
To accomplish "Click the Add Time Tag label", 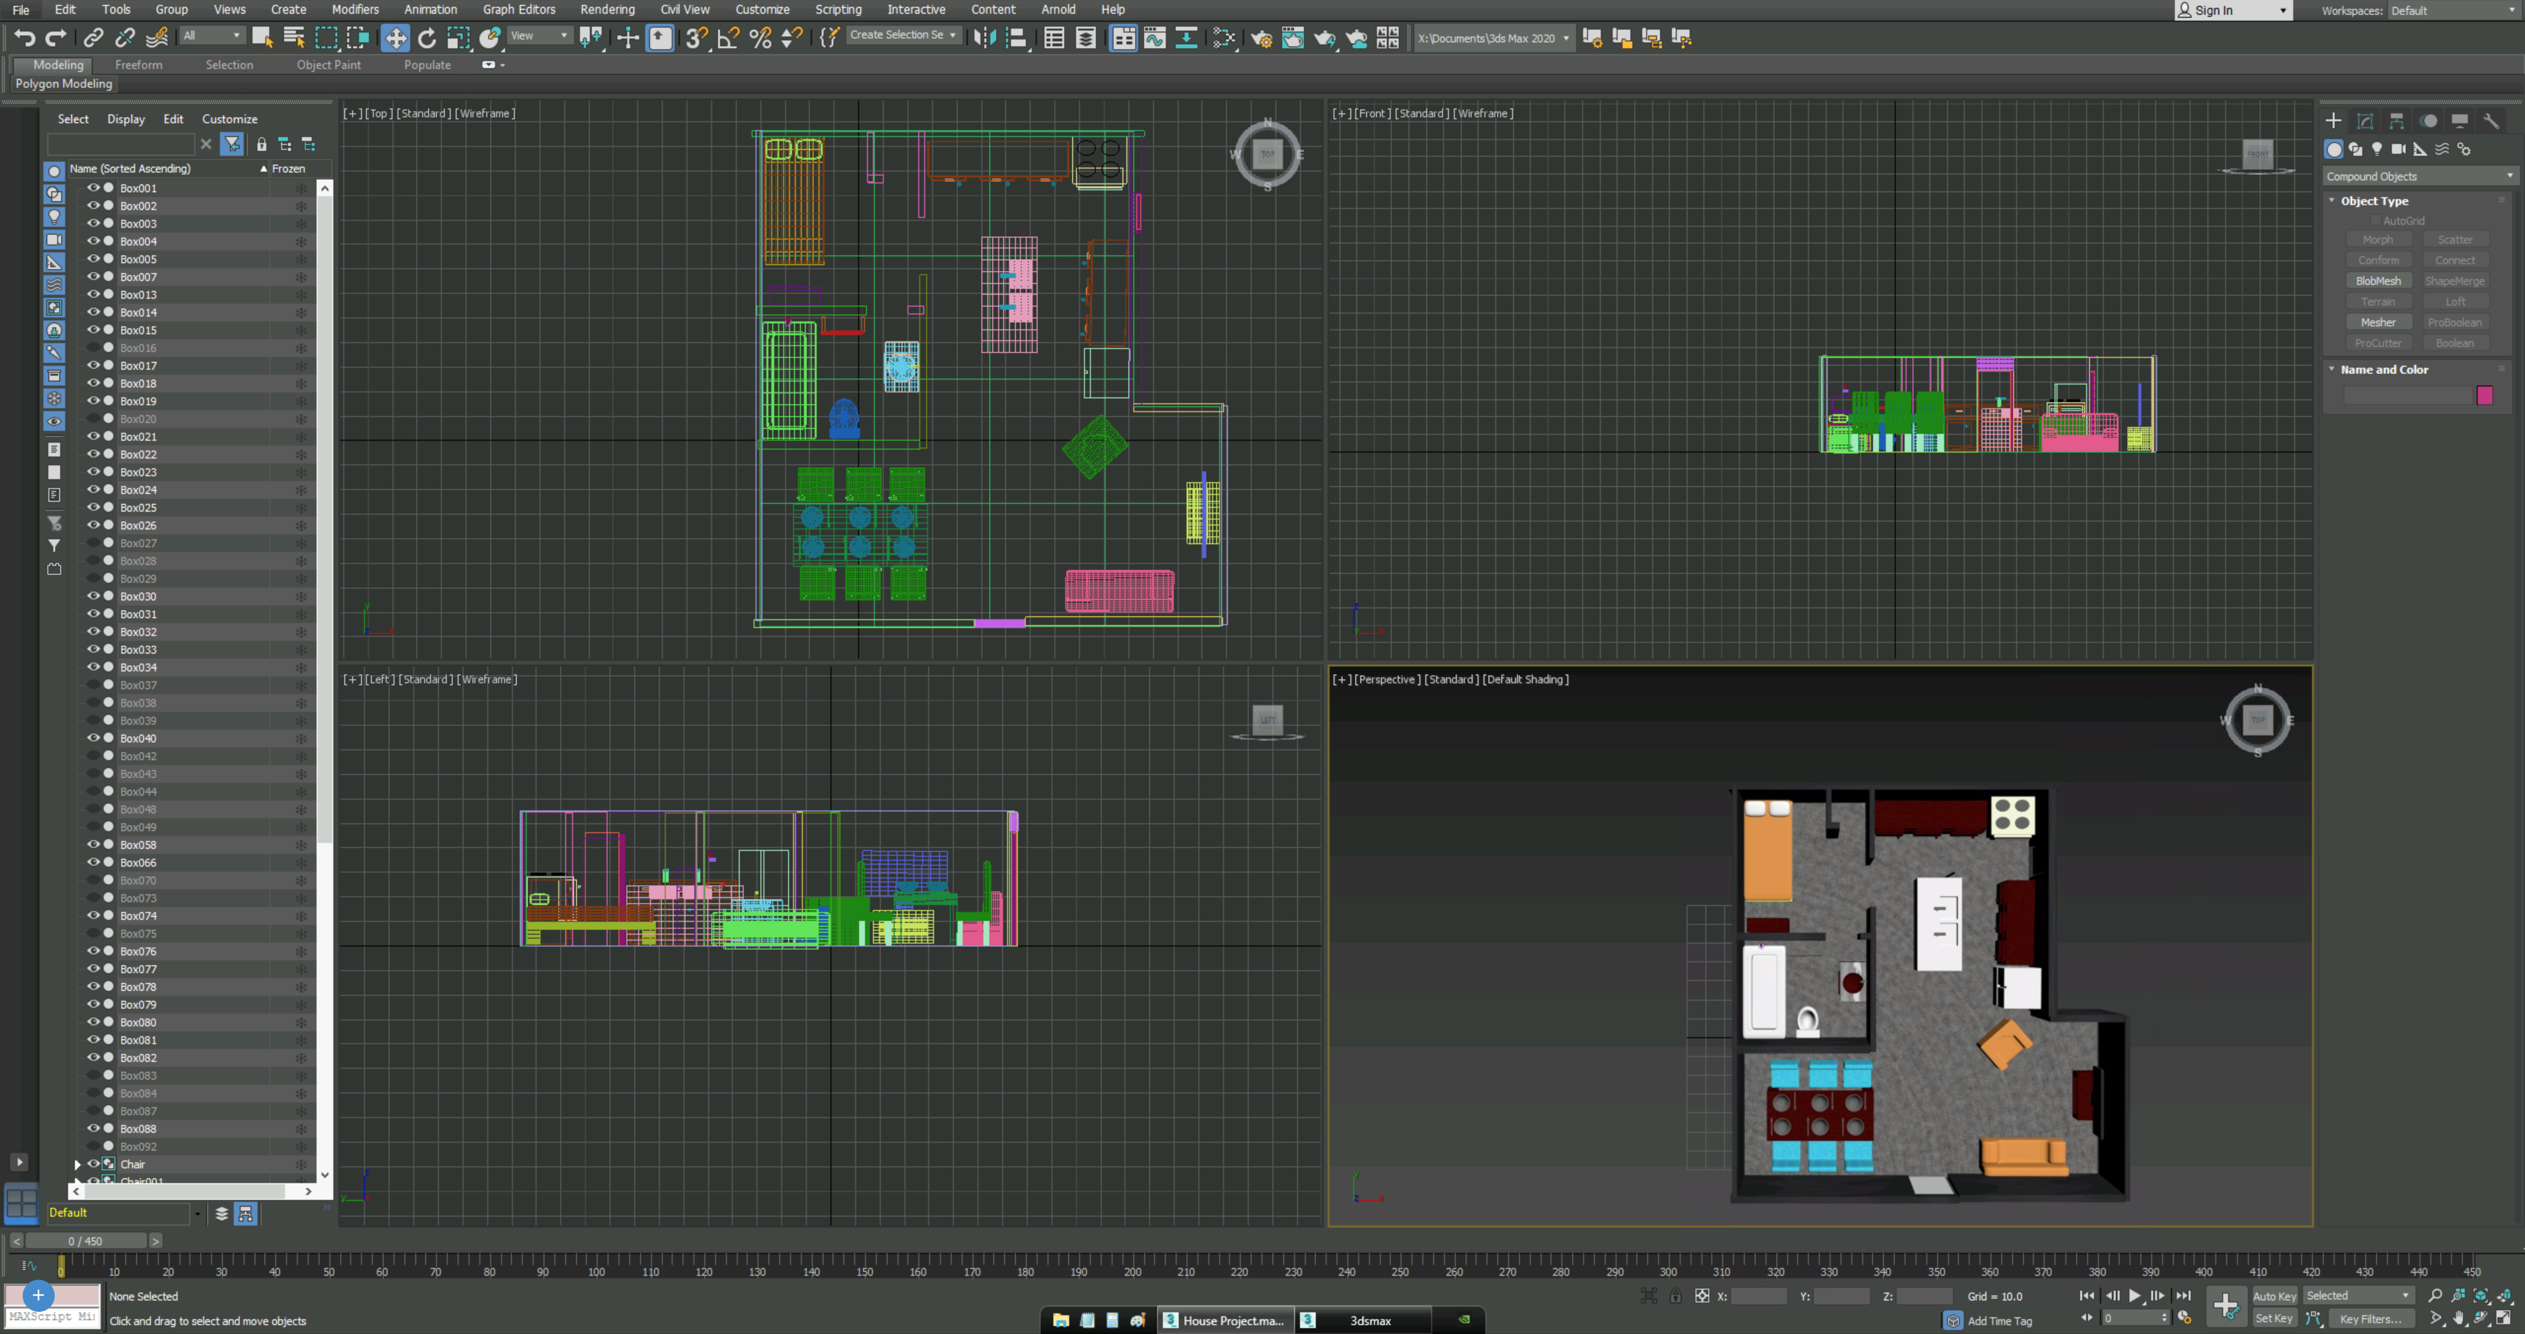I will pyautogui.click(x=2000, y=1320).
